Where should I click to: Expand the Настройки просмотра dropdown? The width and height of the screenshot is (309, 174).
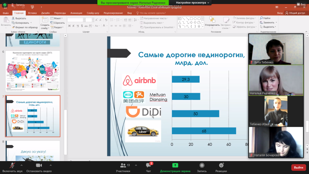click(x=192, y=2)
